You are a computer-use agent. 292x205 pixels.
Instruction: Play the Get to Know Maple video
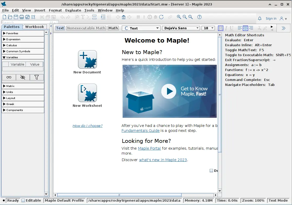pos(169,91)
